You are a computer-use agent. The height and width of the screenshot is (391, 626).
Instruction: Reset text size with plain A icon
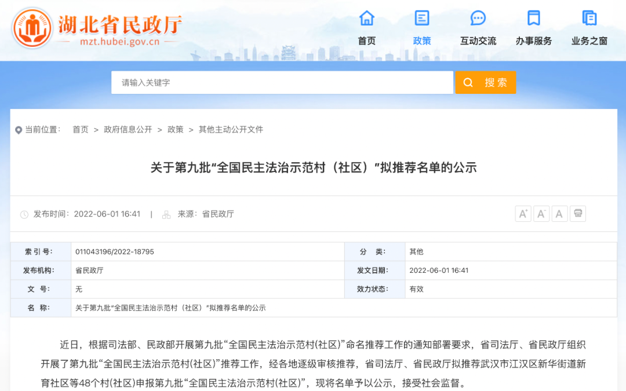click(559, 214)
